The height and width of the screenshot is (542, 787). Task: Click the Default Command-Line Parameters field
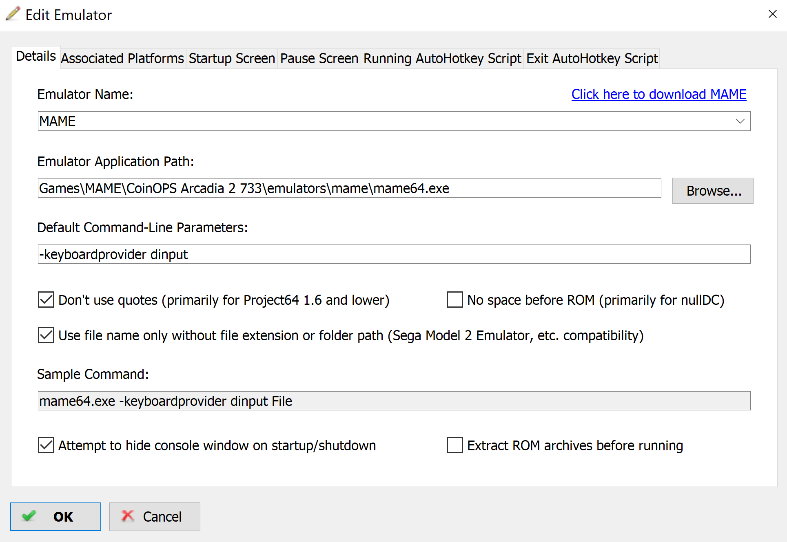tap(394, 254)
